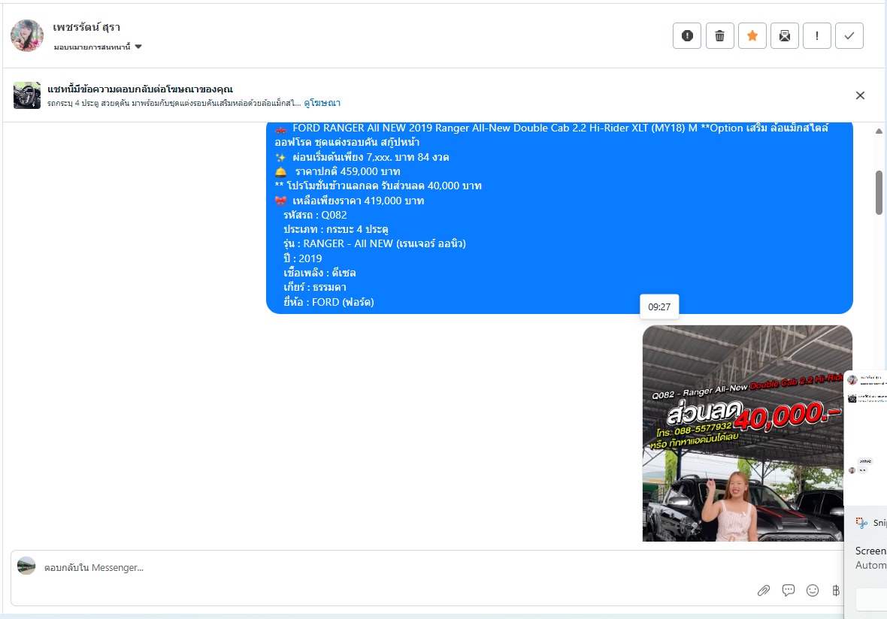The image size is (887, 619).
Task: Select banner heading แชทนี้มีข้อความตอบกลับต่อโฆษณาของคุณ
Action: pyautogui.click(x=141, y=89)
